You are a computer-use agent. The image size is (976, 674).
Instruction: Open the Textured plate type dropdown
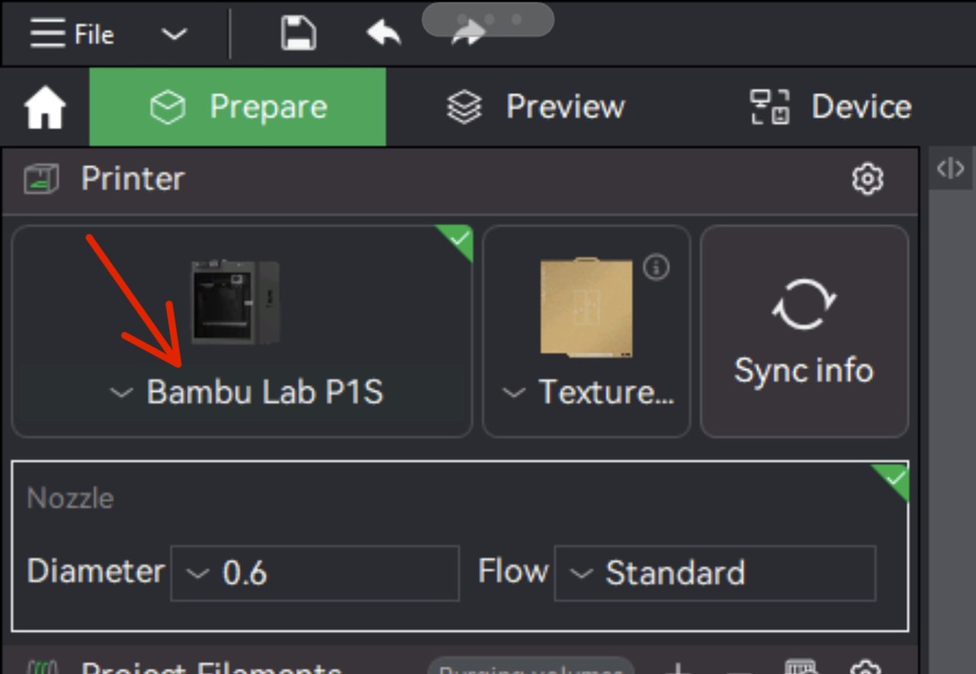(588, 393)
